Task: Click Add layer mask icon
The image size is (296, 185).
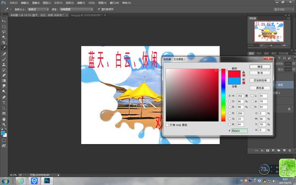Action: [268, 150]
